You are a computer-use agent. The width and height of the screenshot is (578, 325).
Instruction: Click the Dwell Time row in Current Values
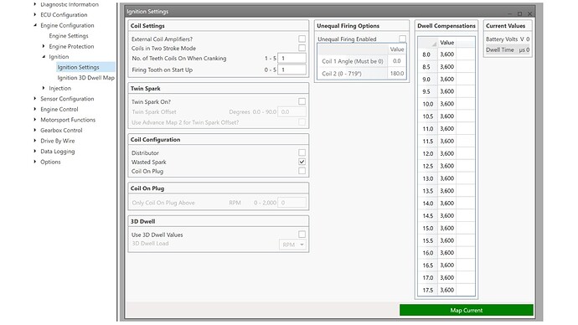pyautogui.click(x=508, y=49)
